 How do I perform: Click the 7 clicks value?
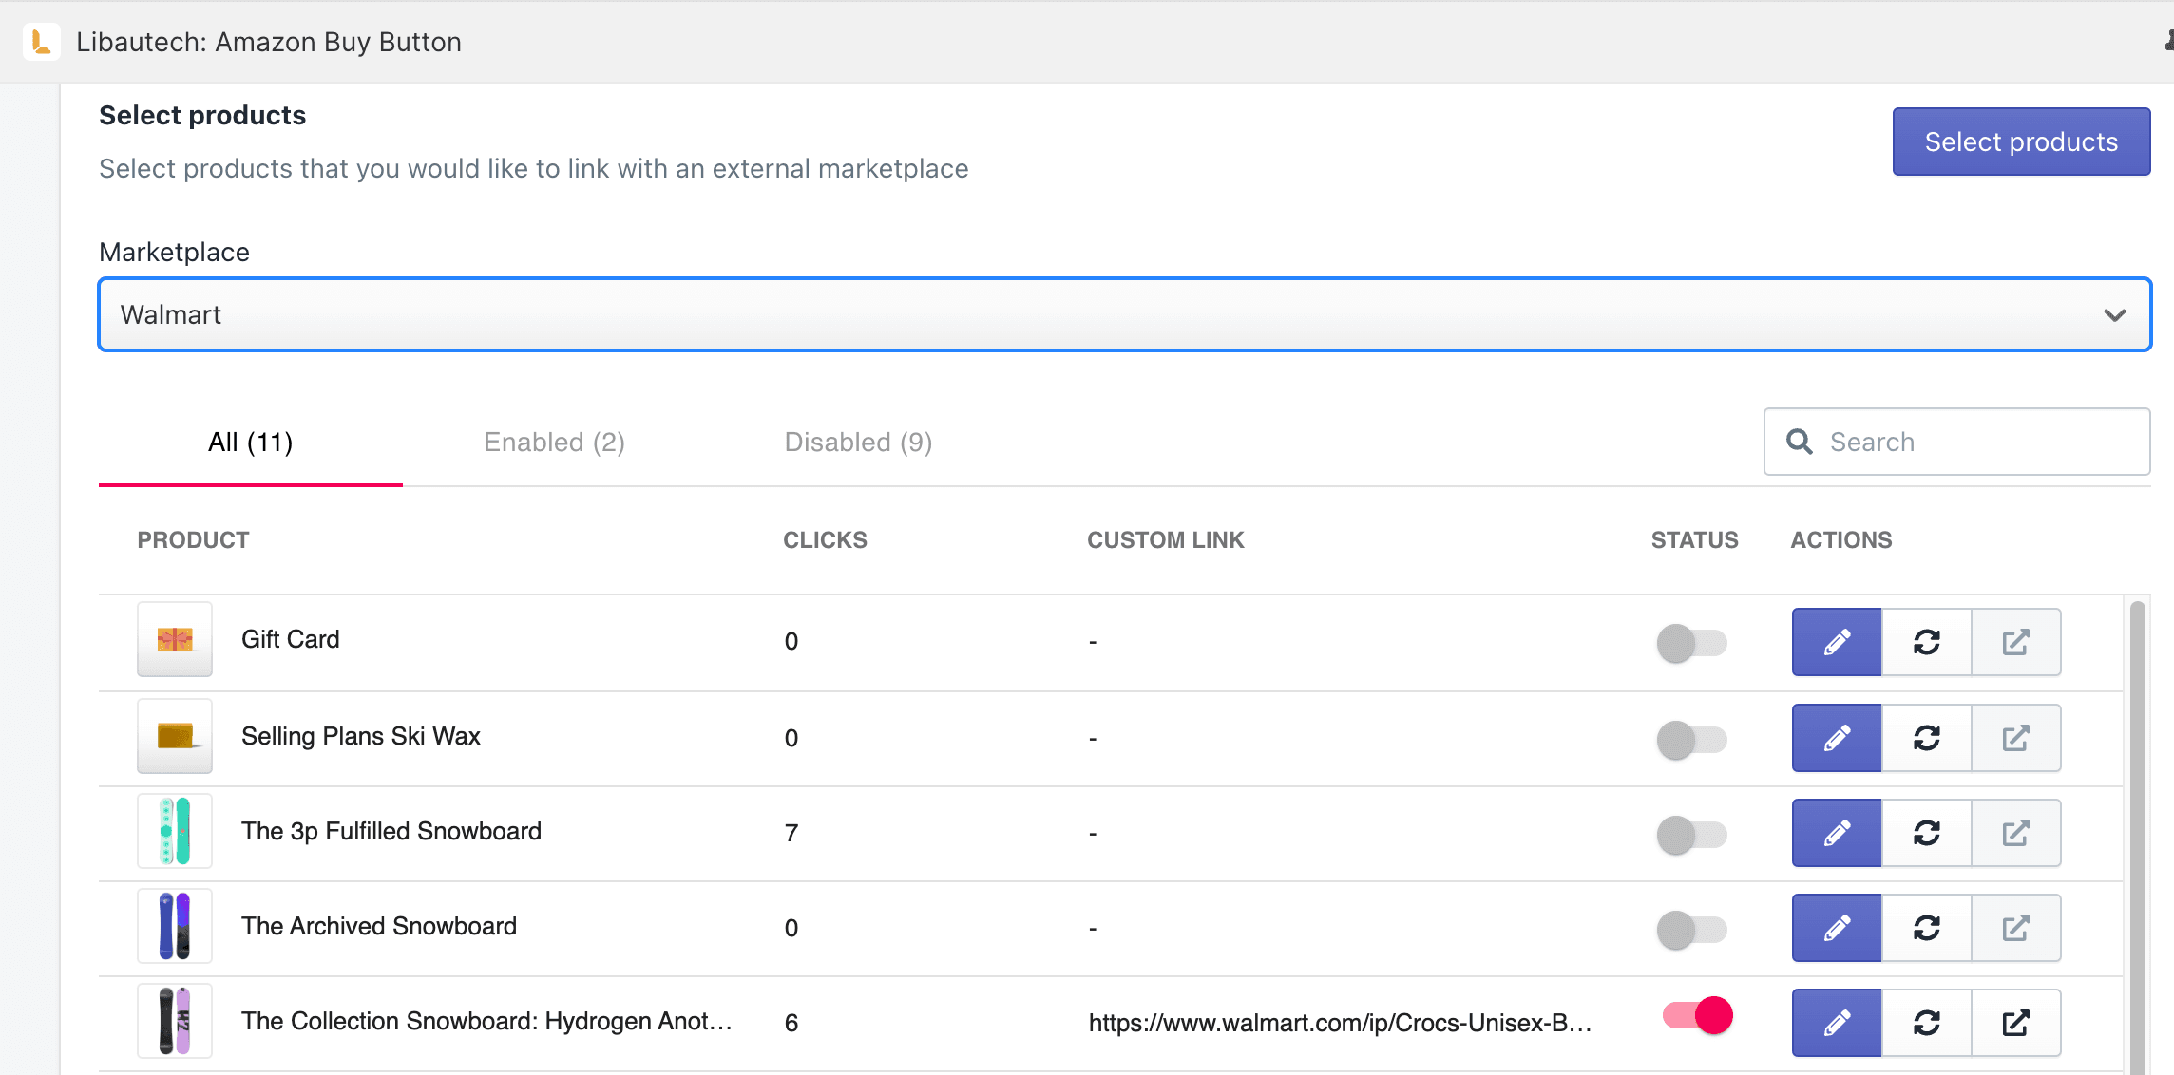click(x=791, y=833)
